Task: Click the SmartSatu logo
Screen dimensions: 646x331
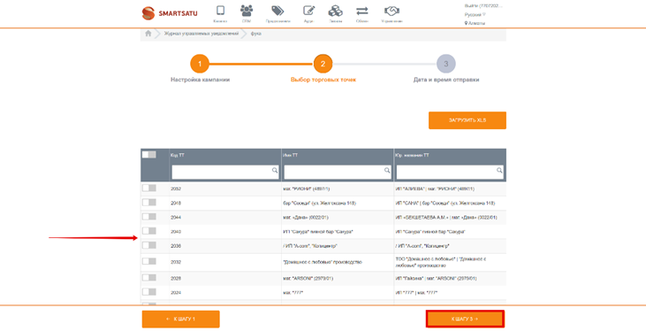Action: tap(170, 13)
